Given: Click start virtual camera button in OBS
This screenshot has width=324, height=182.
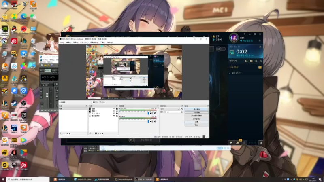Looking at the screenshot, I should 196,116.
